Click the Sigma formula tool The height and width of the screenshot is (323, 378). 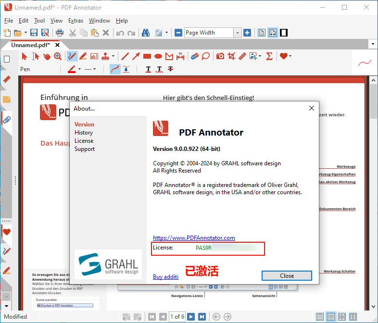click(x=269, y=56)
